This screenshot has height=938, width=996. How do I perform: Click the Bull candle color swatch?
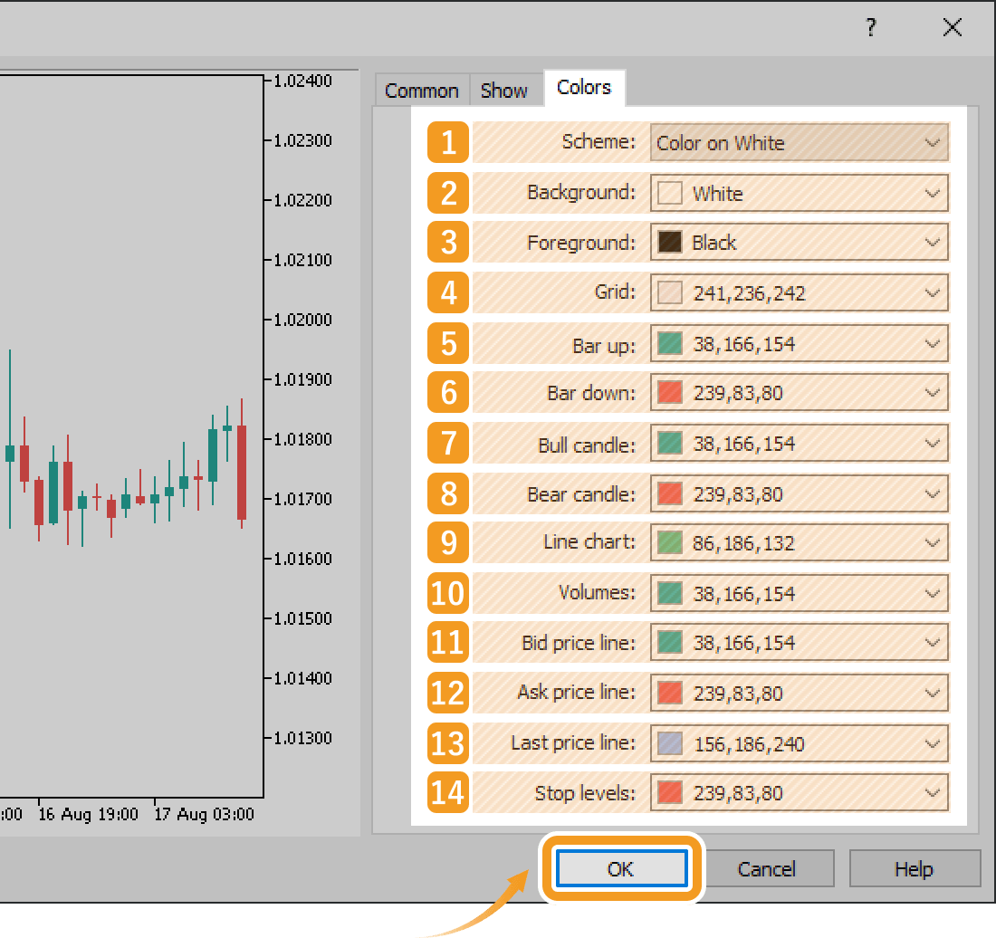pyautogui.click(x=670, y=444)
